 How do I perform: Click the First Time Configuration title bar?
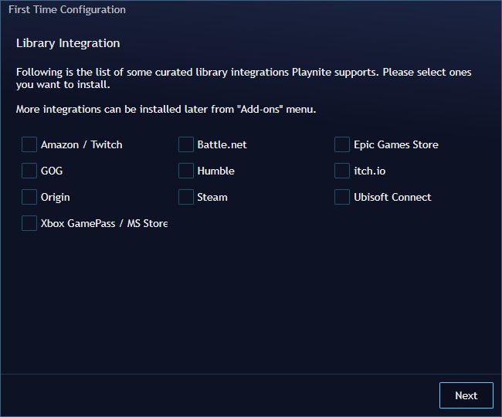(x=67, y=10)
